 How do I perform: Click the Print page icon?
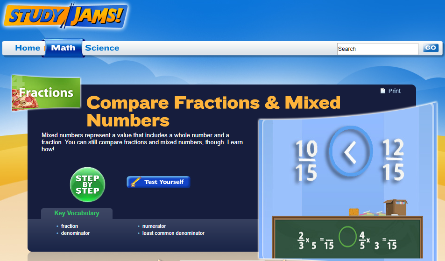click(x=383, y=91)
